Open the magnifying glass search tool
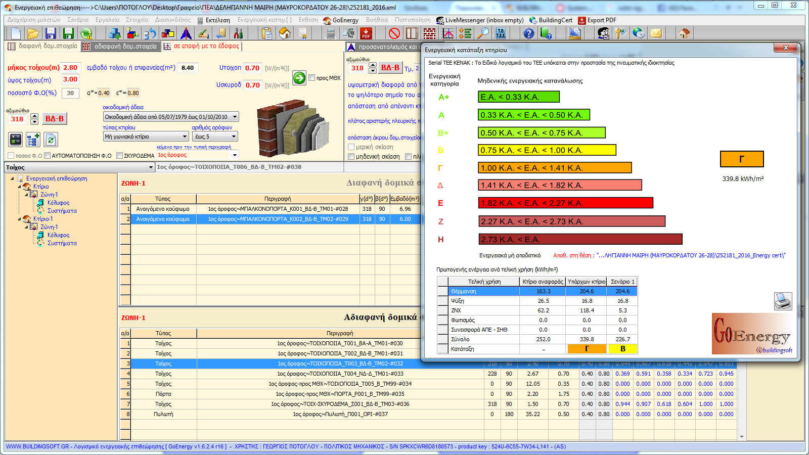809x455 pixels. tap(484, 33)
